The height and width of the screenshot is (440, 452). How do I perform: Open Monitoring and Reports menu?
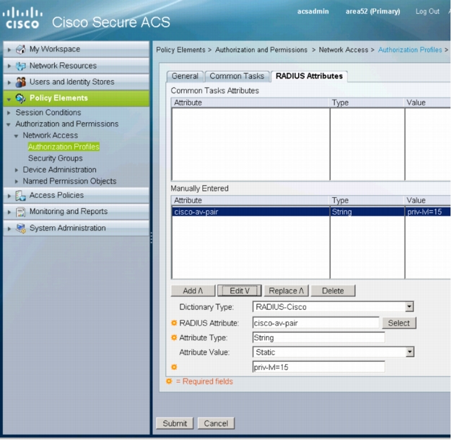click(76, 212)
